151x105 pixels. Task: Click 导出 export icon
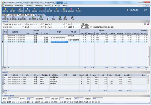coord(60,18)
